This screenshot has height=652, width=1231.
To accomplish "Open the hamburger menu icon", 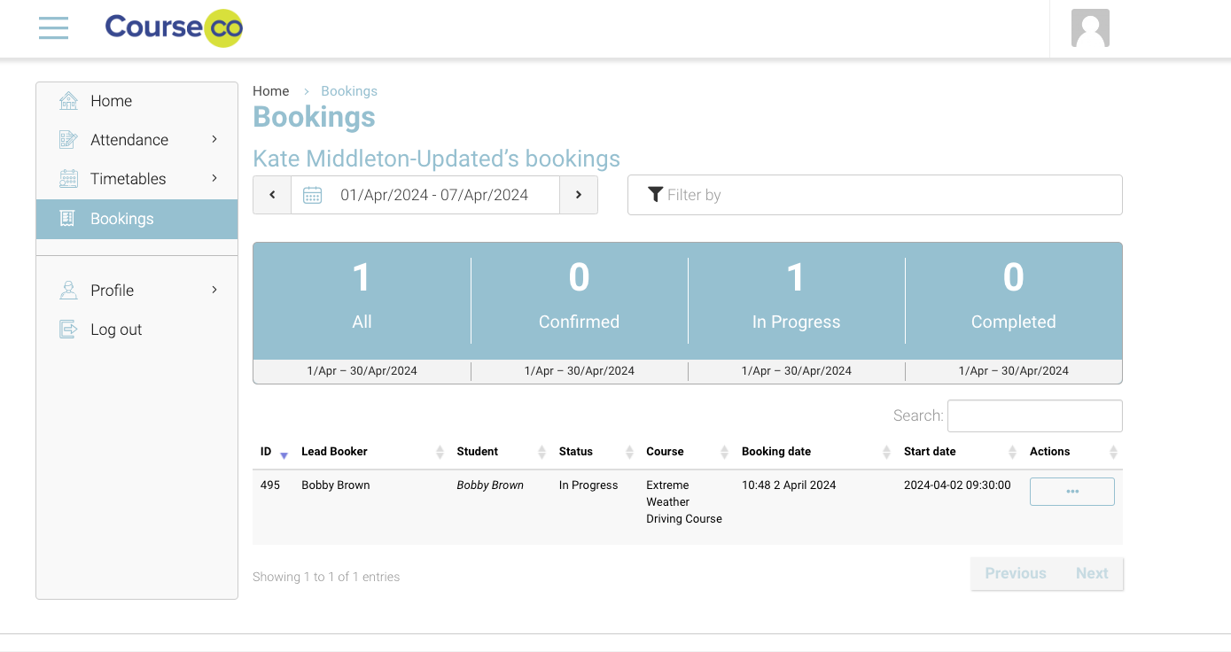I will 53,28.
